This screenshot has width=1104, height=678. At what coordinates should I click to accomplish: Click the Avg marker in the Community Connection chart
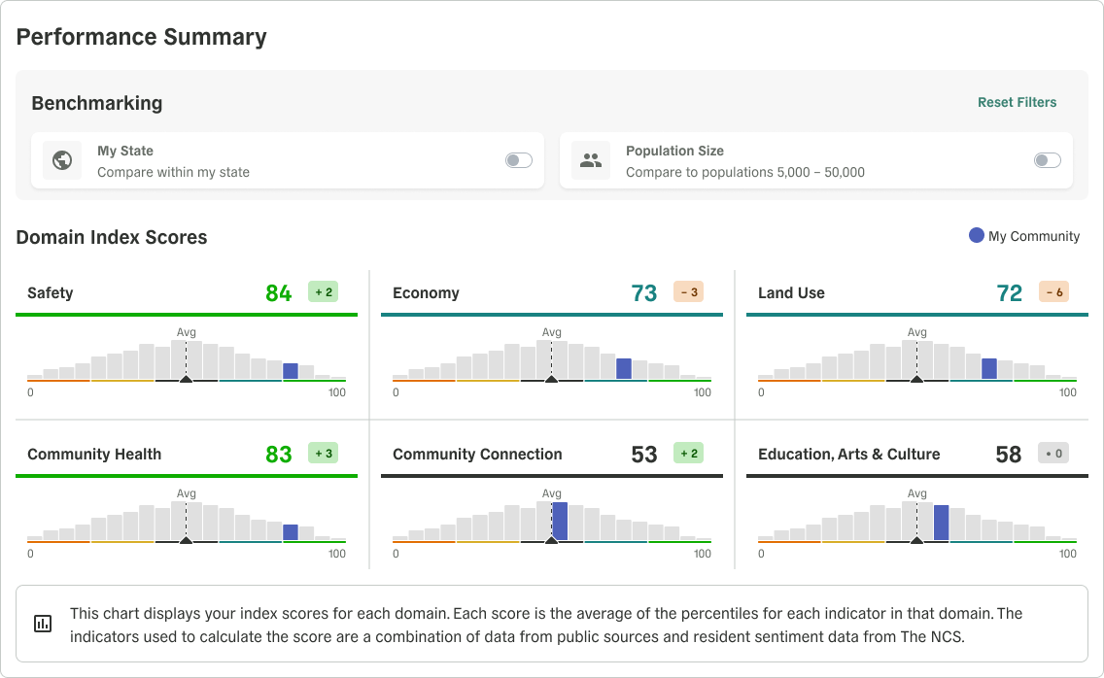click(551, 492)
